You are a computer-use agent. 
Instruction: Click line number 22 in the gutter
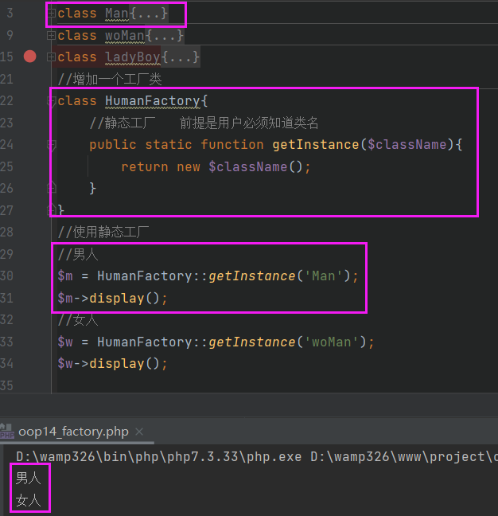click(x=6, y=100)
